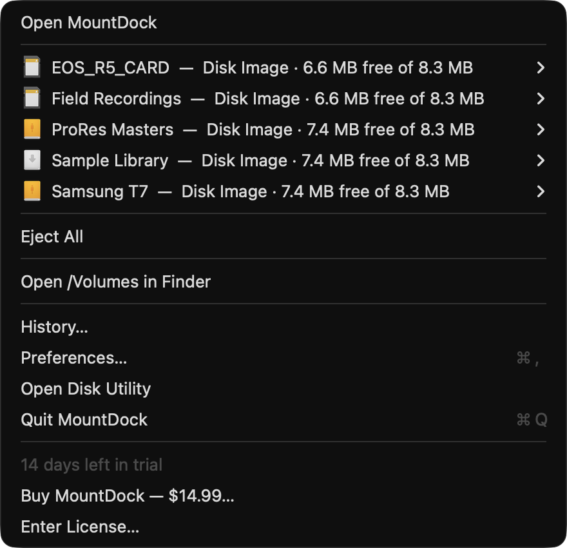This screenshot has width=567, height=548.
Task: Select the Samsung T7 volume name
Action: point(100,191)
